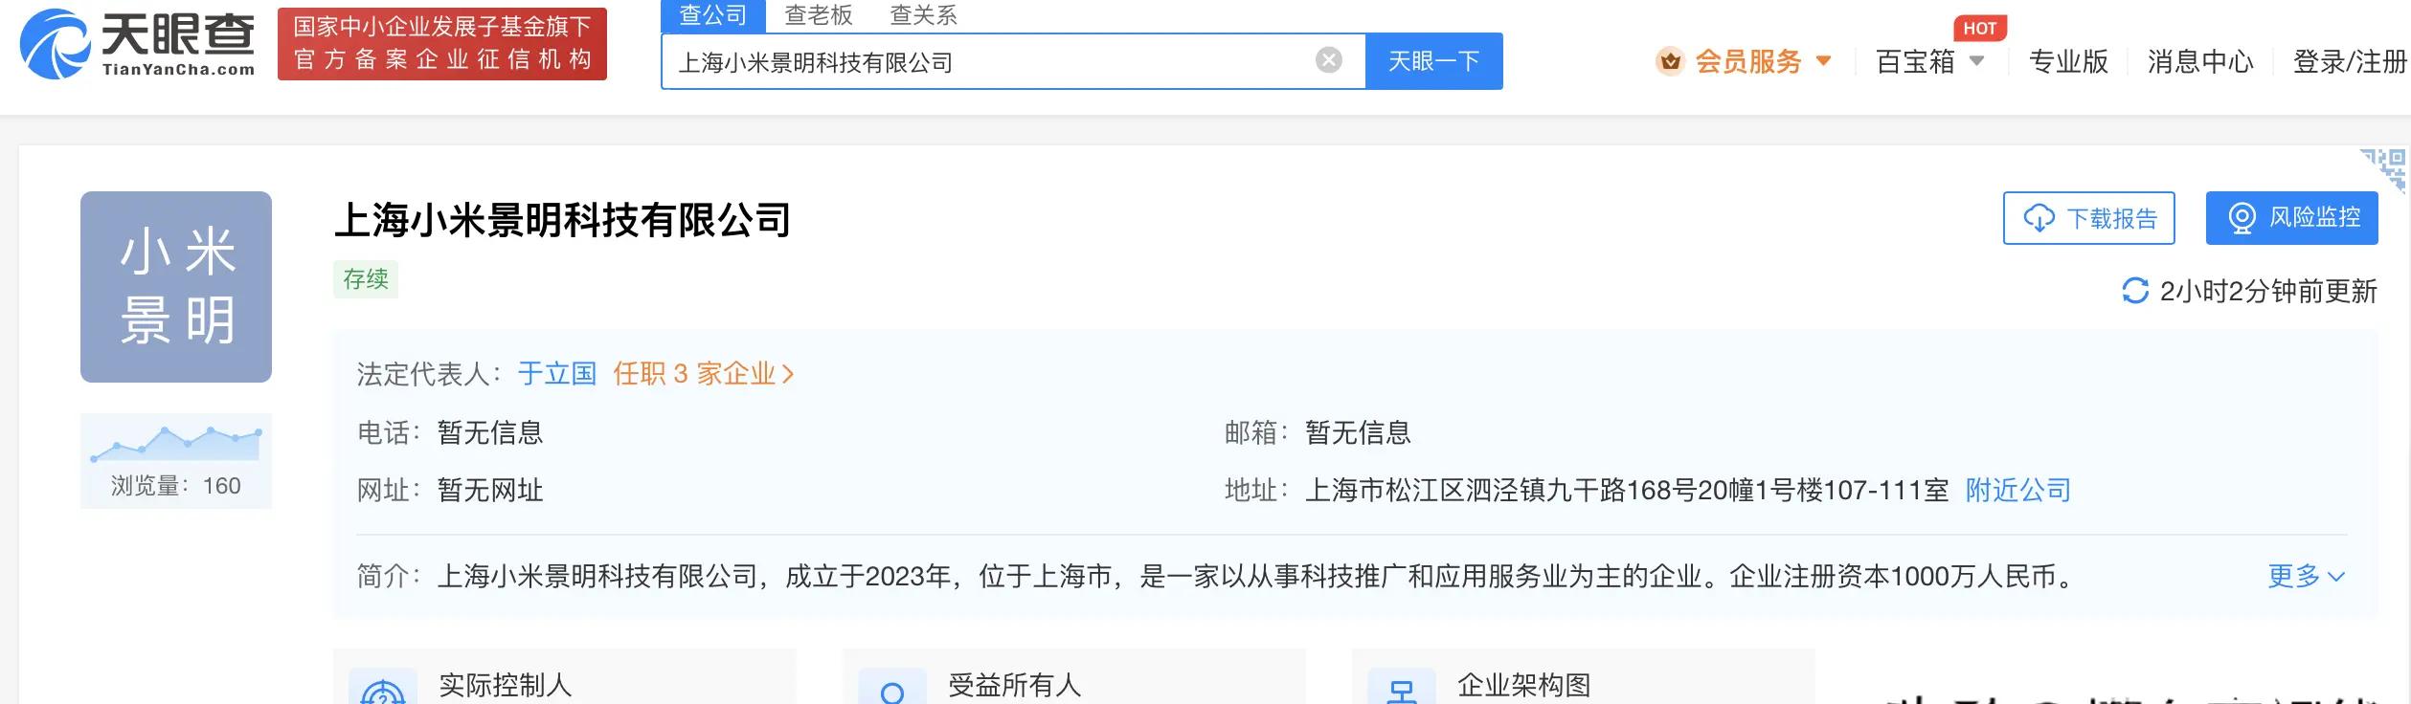This screenshot has height=704, width=2411.
Task: Open 受益所有人 card
Action: (1074, 676)
